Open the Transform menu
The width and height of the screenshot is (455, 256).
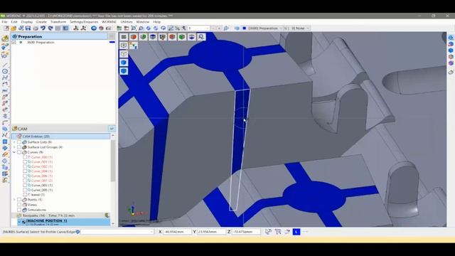click(x=58, y=22)
